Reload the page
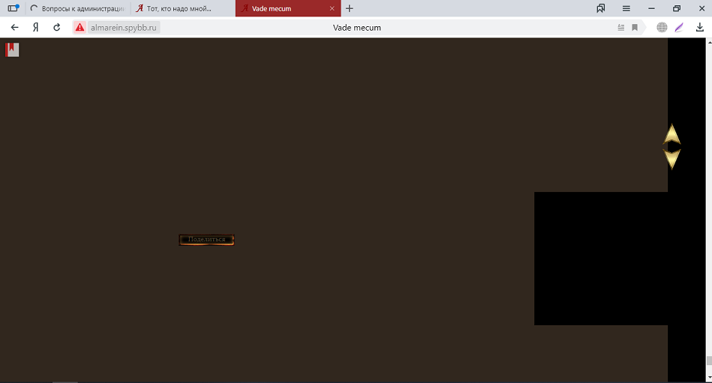Screen dimensions: 712x383 point(57,27)
